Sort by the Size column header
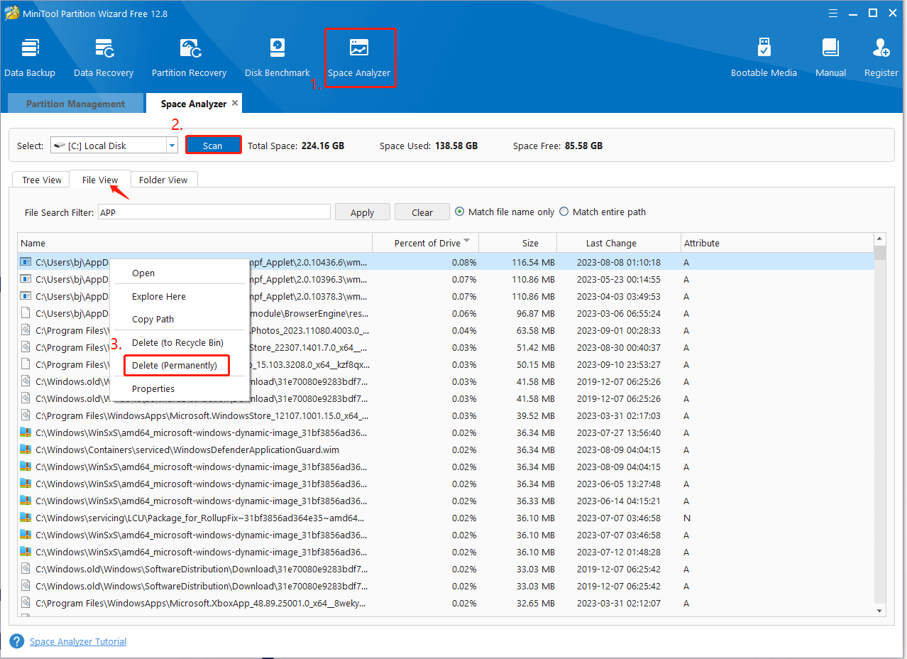Viewport: 907px width, 659px height. pyautogui.click(x=518, y=243)
